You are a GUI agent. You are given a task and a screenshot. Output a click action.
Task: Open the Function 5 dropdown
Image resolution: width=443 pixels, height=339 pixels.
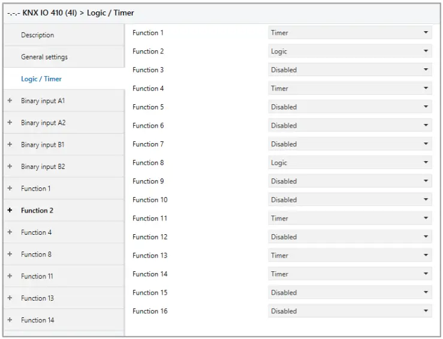pyautogui.click(x=349, y=107)
